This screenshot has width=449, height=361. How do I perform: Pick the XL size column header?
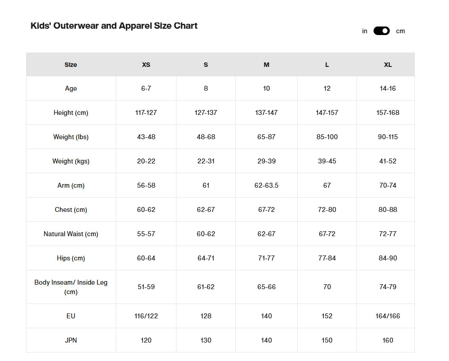[387, 65]
